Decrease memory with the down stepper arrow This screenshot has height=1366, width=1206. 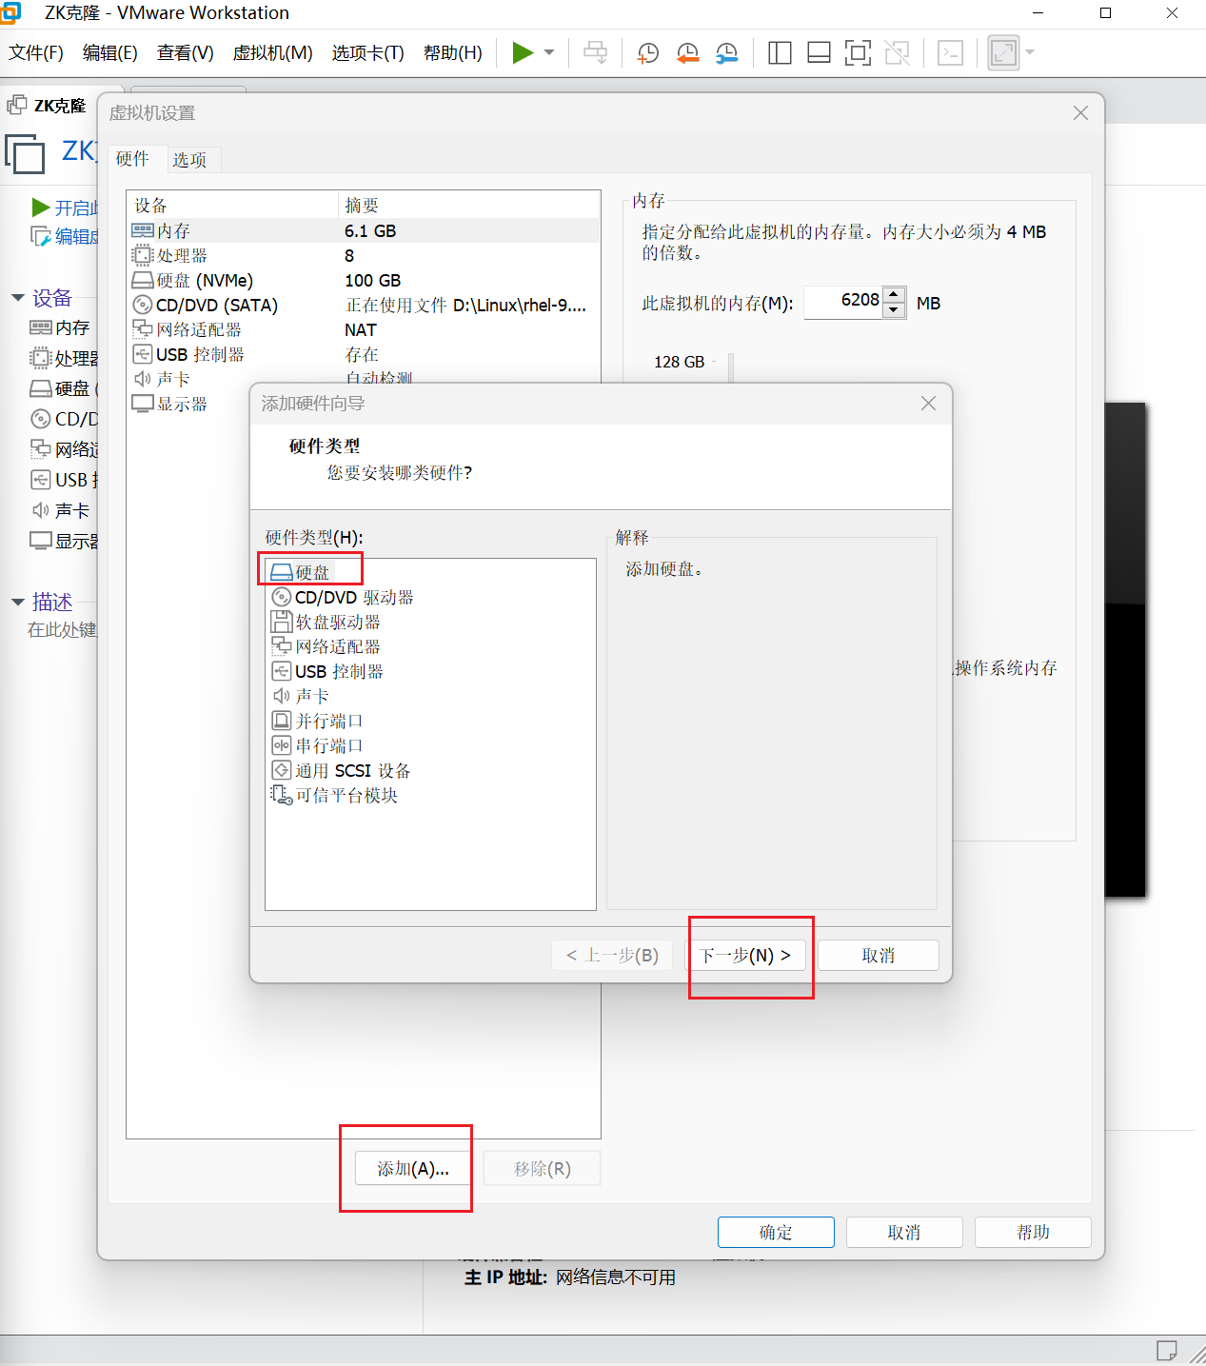click(894, 310)
